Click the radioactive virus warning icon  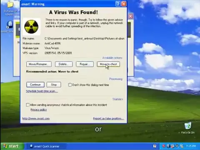click(x=32, y=27)
